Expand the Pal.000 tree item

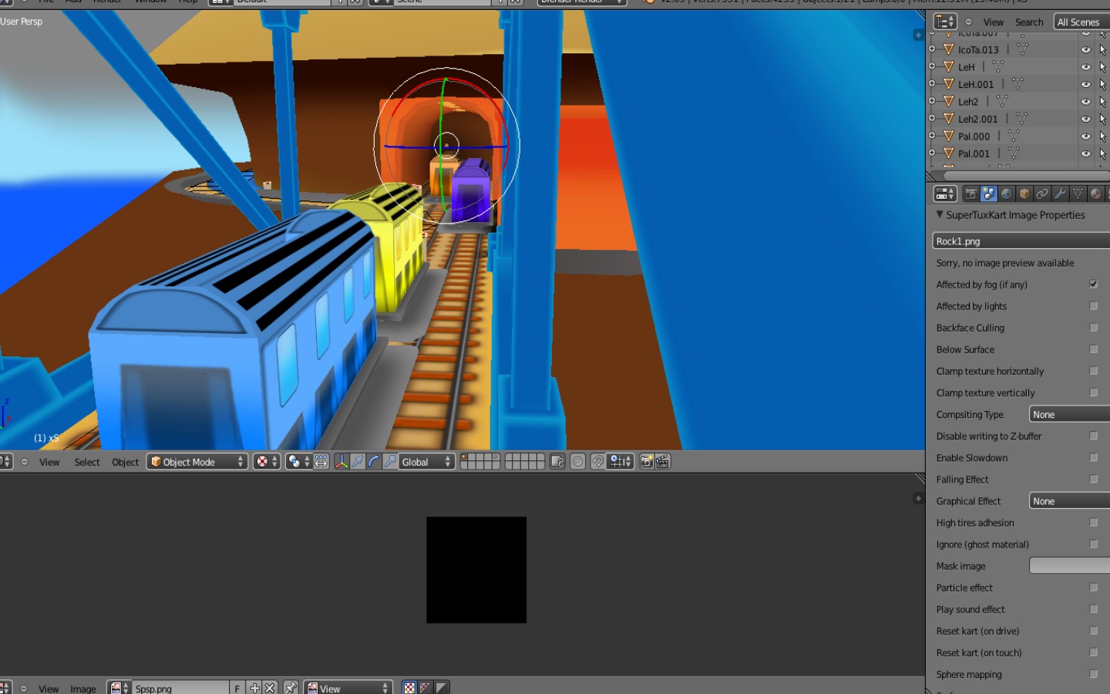[932, 136]
